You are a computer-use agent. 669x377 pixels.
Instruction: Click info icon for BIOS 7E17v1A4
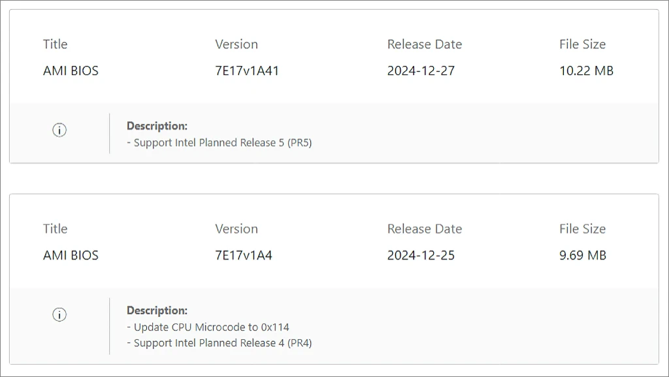pyautogui.click(x=59, y=315)
